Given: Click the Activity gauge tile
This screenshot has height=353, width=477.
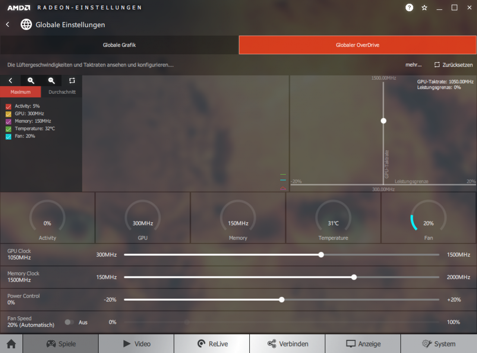Looking at the screenshot, I should [x=47, y=218].
